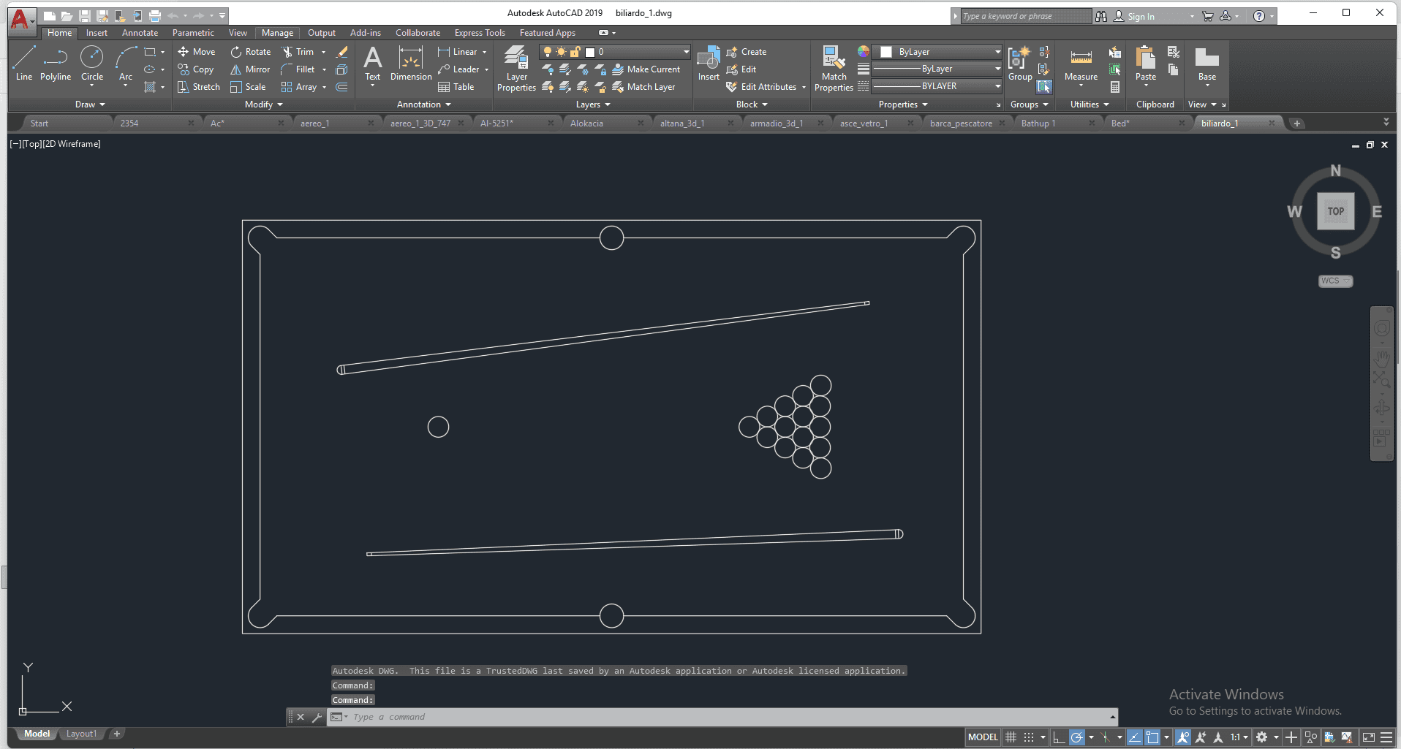The height and width of the screenshot is (749, 1401).
Task: Switch to the Alokacia drawing tab
Action: click(586, 123)
